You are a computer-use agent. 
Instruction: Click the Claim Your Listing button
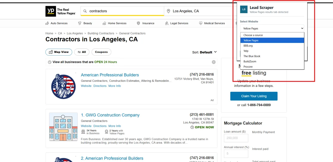(254, 96)
